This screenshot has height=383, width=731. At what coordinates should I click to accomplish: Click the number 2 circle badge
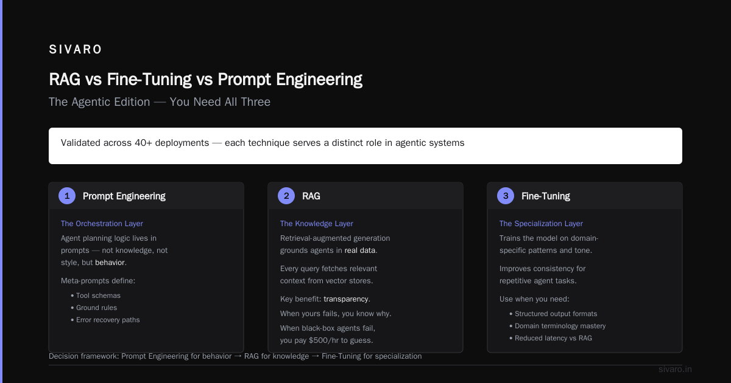286,196
